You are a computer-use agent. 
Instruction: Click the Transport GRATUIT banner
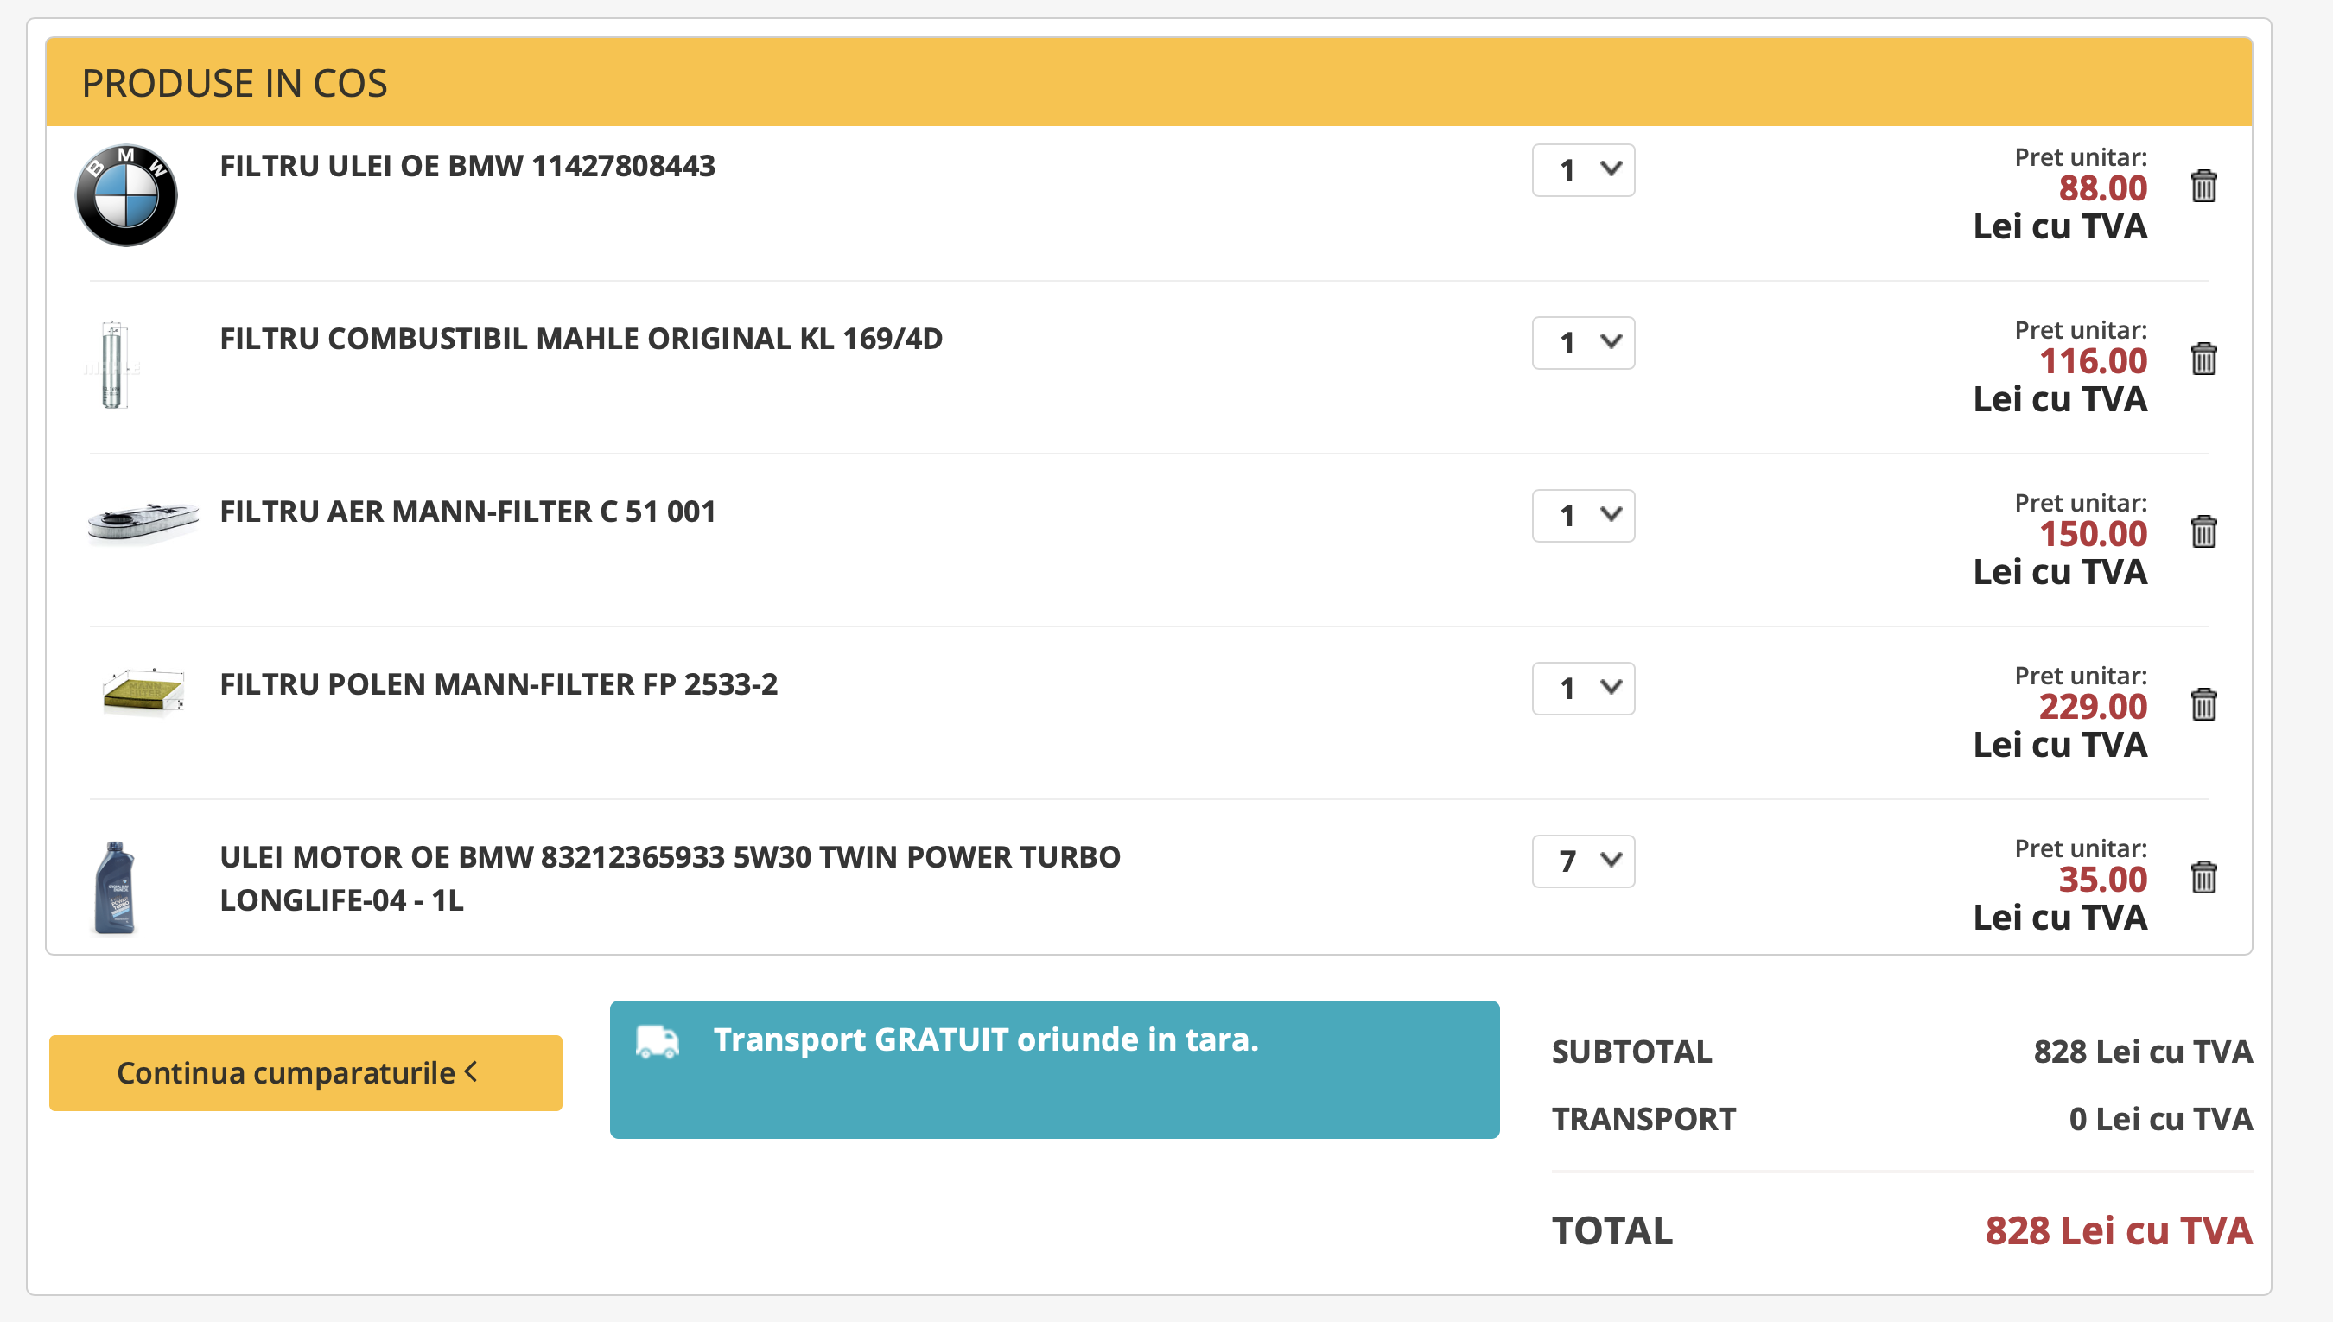pyautogui.click(x=1053, y=1070)
